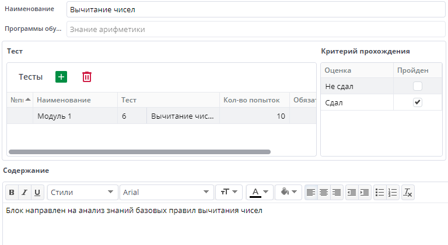The height and width of the screenshot is (245, 448).
Task: Insert a bulleted list
Action: [x=380, y=192]
